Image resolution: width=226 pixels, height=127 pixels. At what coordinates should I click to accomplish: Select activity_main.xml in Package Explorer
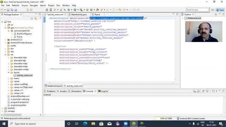coord(25,75)
